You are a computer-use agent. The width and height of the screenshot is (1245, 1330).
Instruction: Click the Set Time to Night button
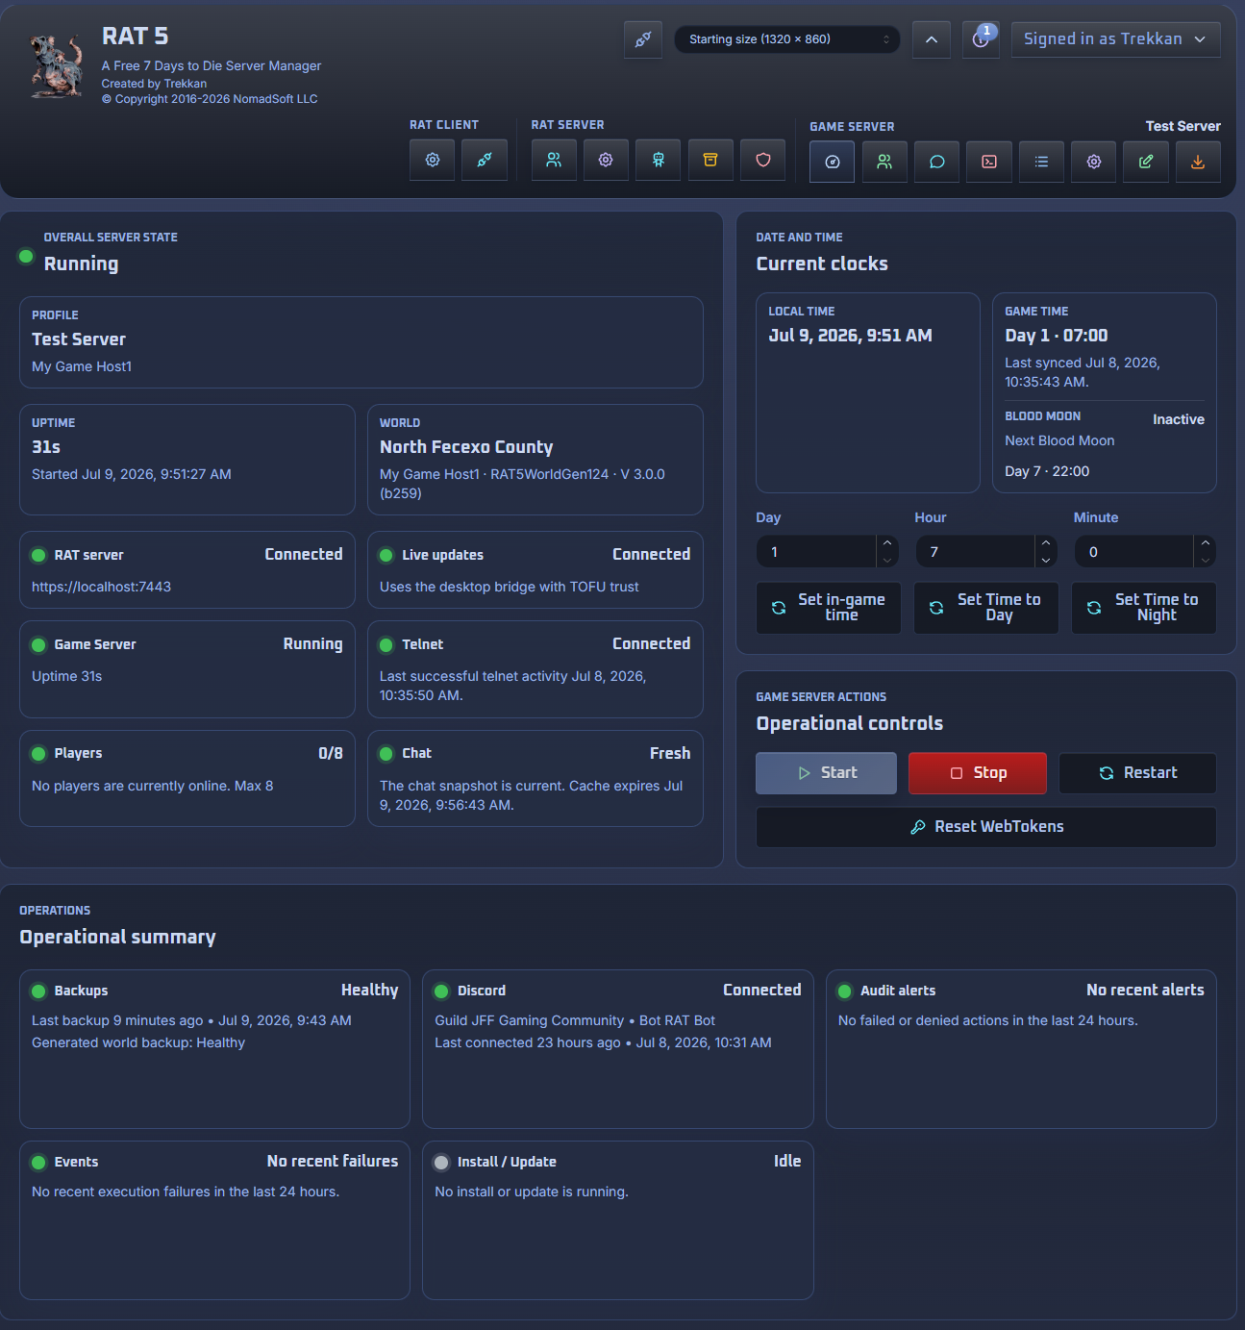click(1144, 608)
